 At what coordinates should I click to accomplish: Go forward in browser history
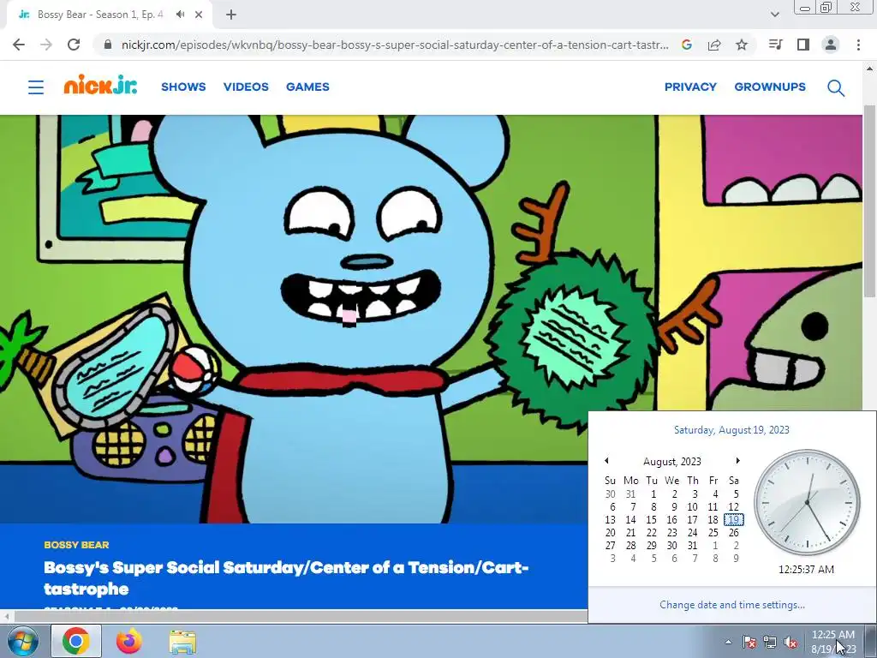tap(46, 45)
